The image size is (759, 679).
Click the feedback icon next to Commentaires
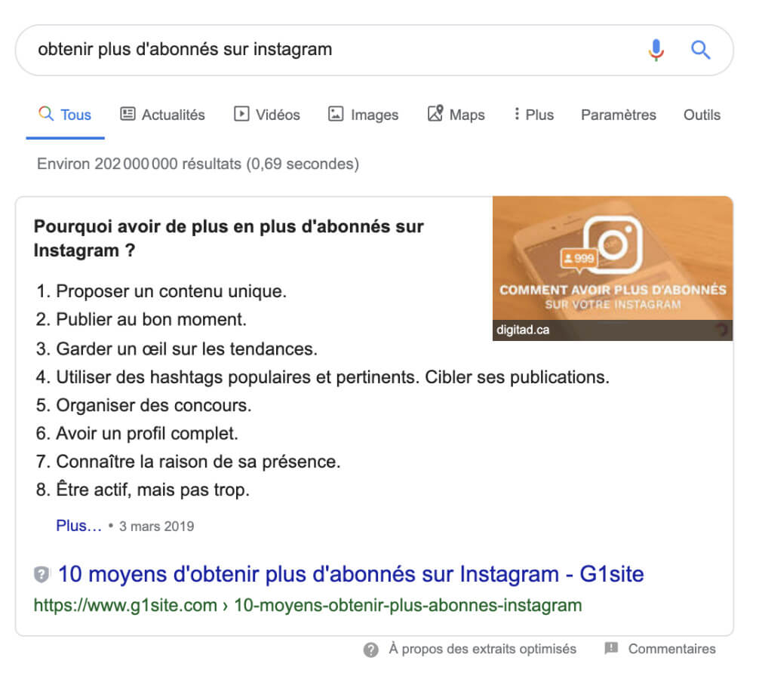coord(611,649)
